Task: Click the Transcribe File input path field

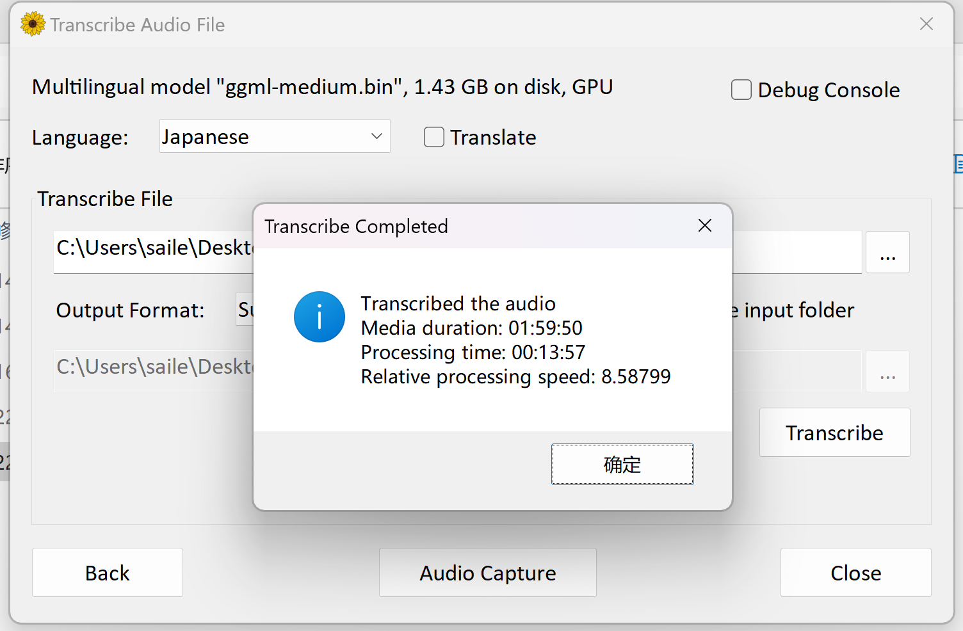Action: tap(154, 252)
